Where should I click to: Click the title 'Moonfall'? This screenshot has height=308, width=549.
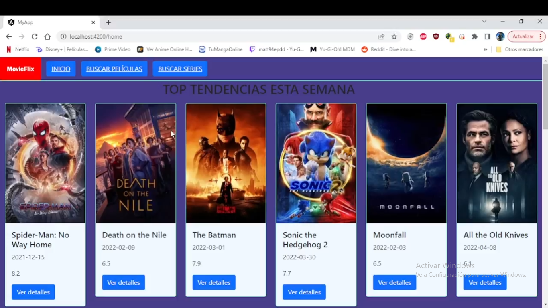[389, 235]
